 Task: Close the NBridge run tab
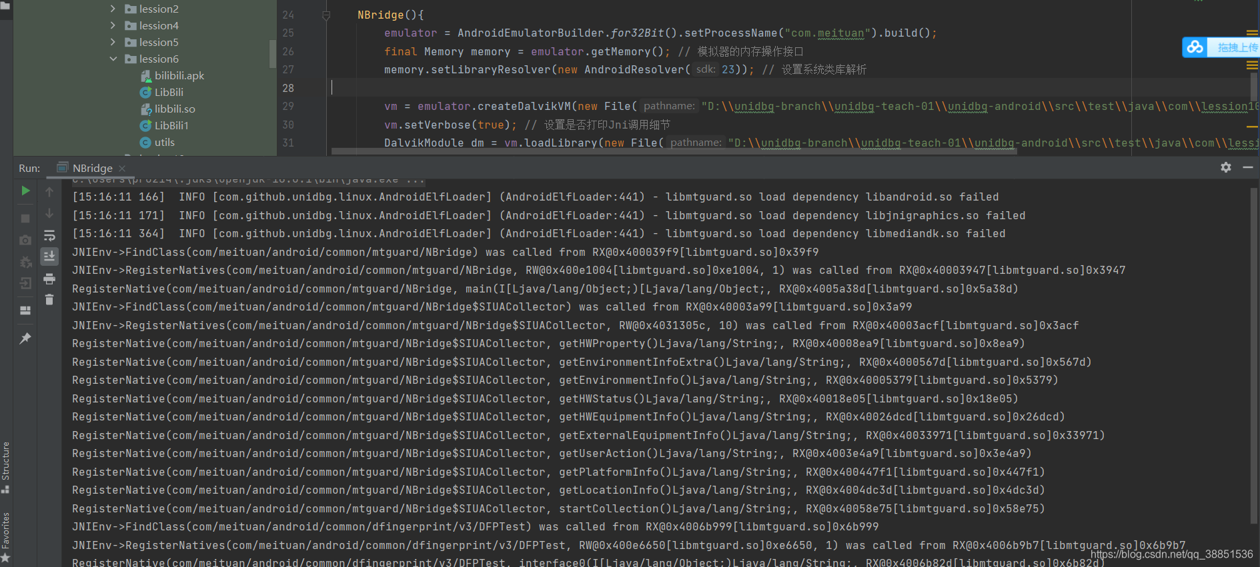(122, 169)
